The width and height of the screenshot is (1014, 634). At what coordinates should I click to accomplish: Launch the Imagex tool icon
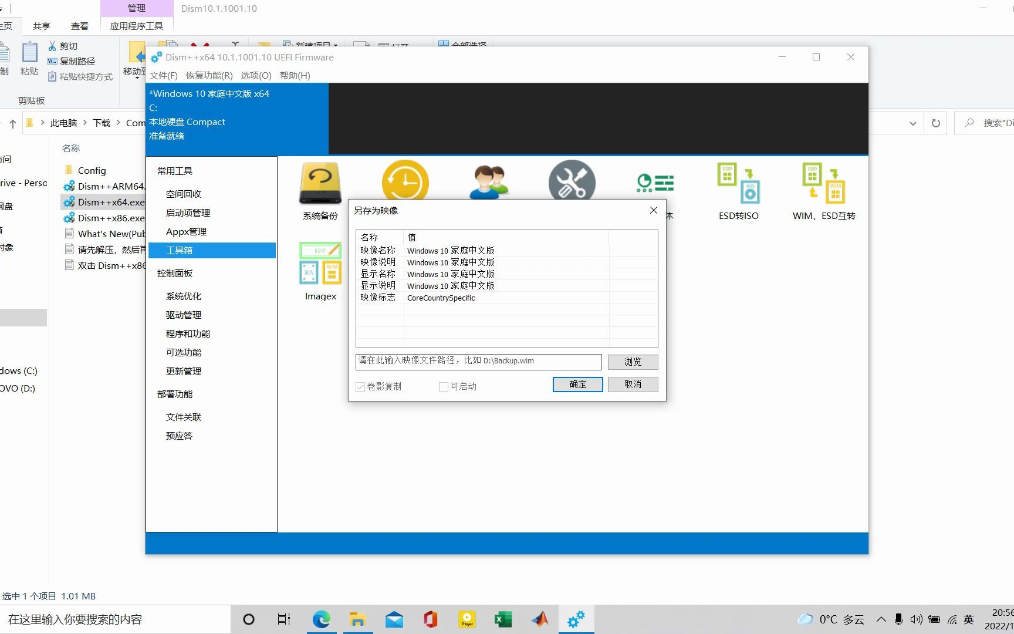320,271
